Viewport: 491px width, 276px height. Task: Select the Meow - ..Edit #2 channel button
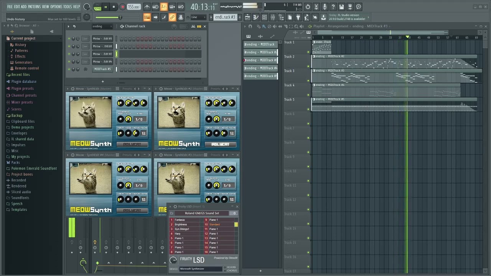(102, 54)
